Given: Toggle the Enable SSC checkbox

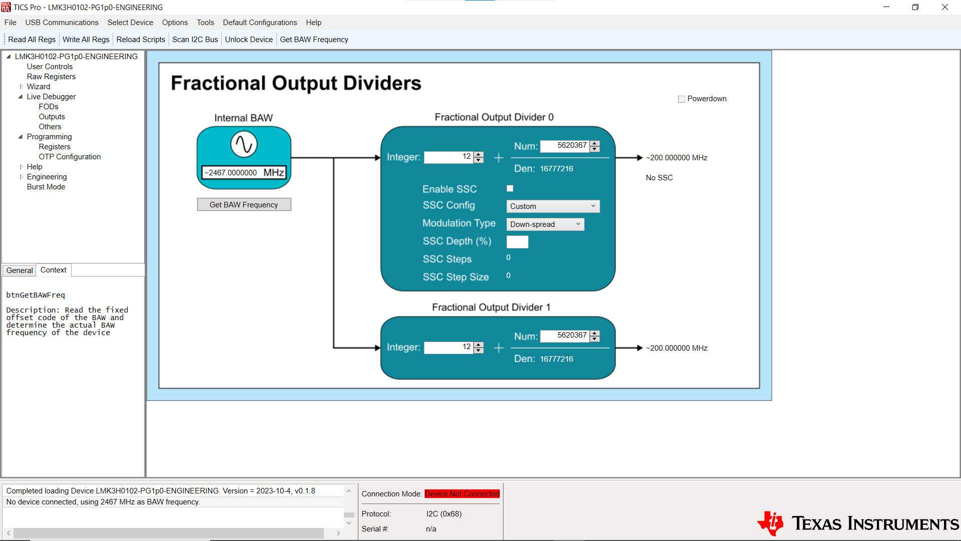Looking at the screenshot, I should pyautogui.click(x=510, y=189).
